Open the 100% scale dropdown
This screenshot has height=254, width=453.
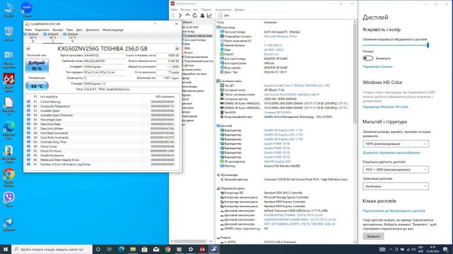coord(396,143)
